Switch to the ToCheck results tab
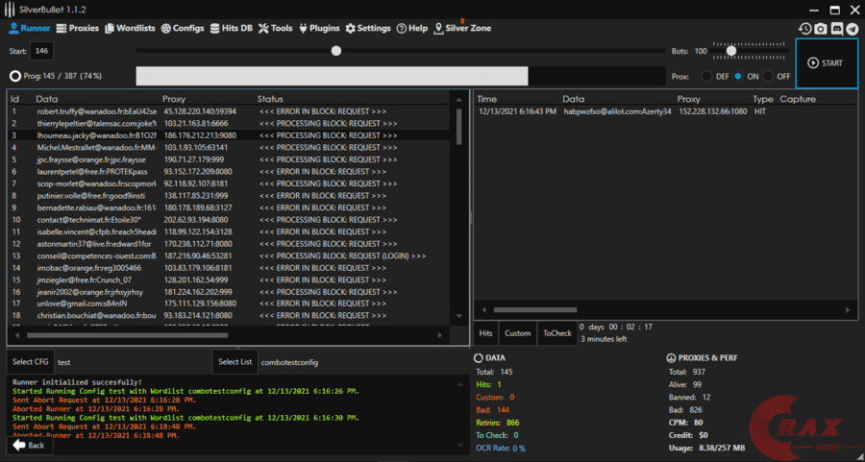The height and width of the screenshot is (462, 865). (556, 333)
